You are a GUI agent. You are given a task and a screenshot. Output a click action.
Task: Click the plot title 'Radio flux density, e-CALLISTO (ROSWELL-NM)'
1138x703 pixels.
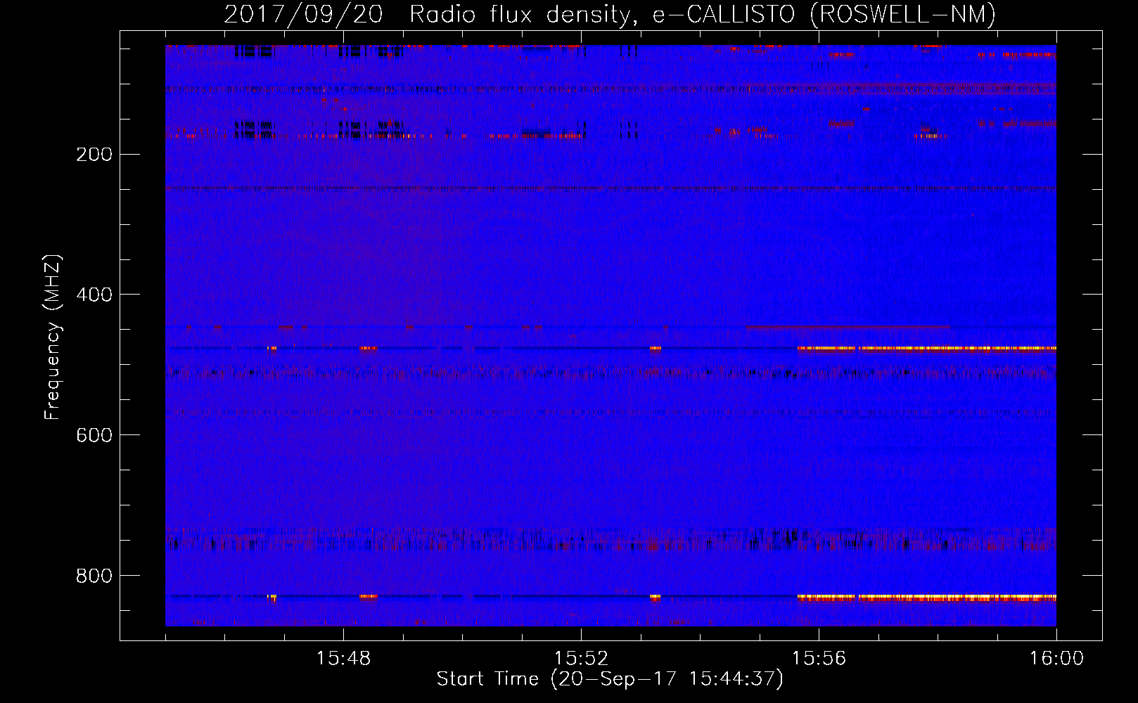pos(703,15)
